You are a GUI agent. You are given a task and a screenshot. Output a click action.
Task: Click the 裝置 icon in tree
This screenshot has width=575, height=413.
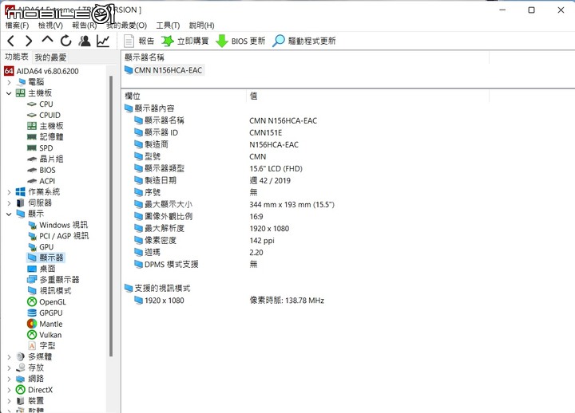pos(21,400)
